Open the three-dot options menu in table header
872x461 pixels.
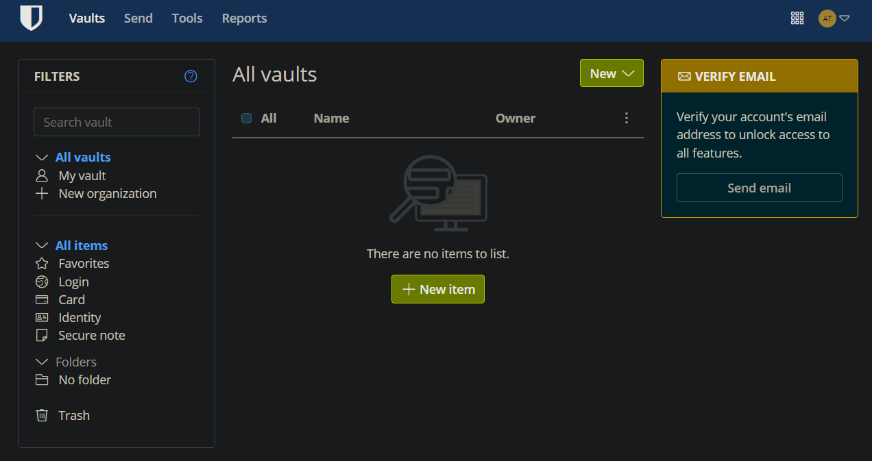click(626, 118)
